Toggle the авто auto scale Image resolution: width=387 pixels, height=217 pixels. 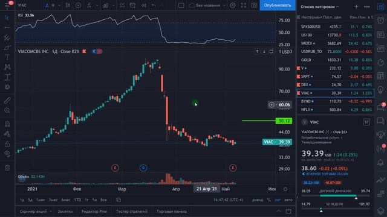point(288,200)
